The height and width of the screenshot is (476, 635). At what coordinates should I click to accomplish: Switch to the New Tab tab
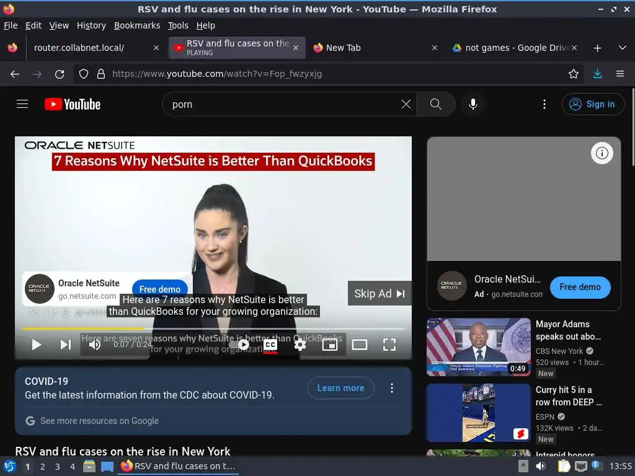pyautogui.click(x=375, y=48)
